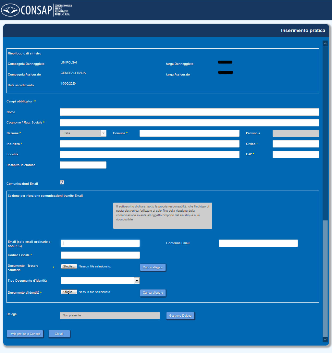
Task: Click the Provincia field
Action: (x=296, y=133)
